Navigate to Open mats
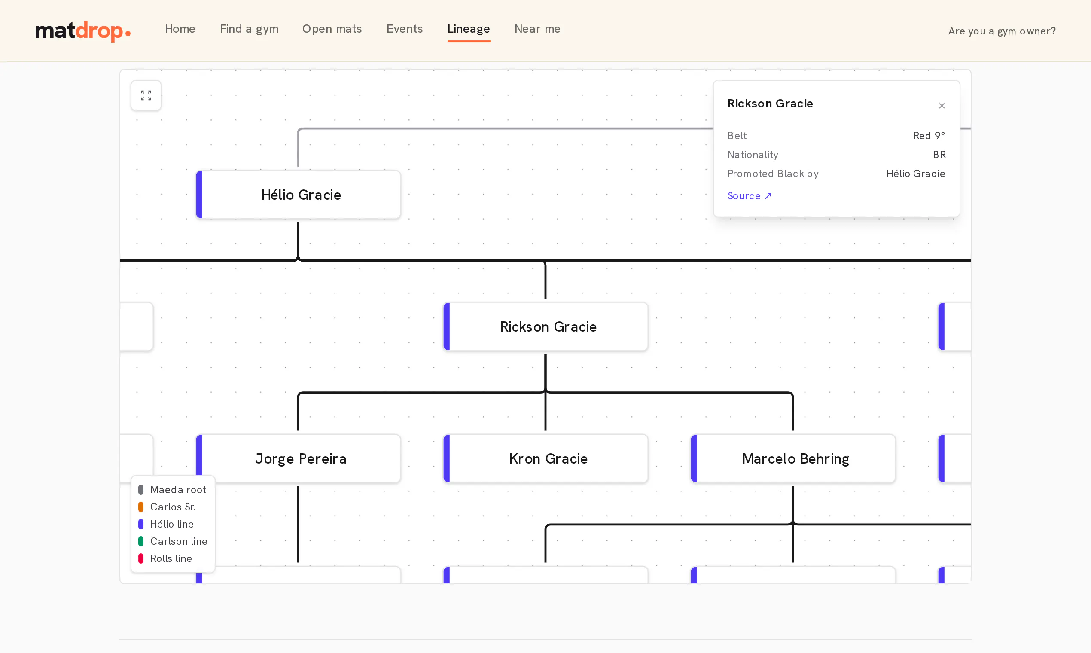The image size is (1091, 653). pos(332,29)
